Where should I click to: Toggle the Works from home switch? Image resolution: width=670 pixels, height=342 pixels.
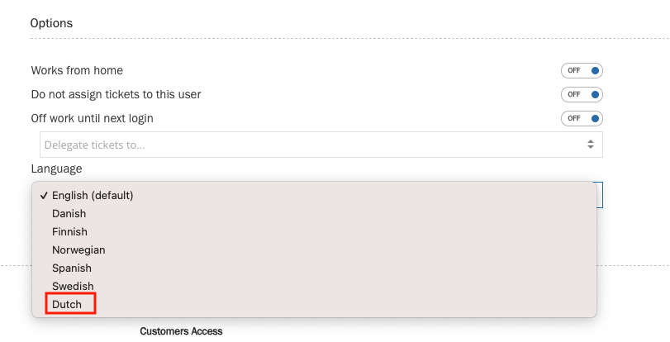(581, 70)
